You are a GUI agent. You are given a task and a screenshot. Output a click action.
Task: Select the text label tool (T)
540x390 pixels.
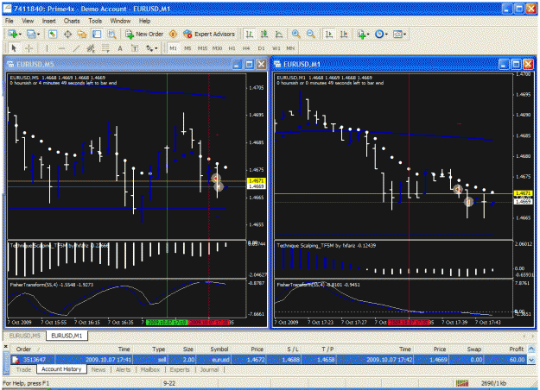pyautogui.click(x=135, y=48)
